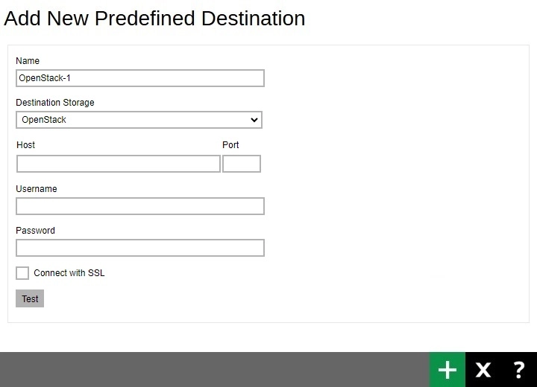Screen dimensions: 537x387
Task: Click the 'Host' label text
Action: pos(26,145)
